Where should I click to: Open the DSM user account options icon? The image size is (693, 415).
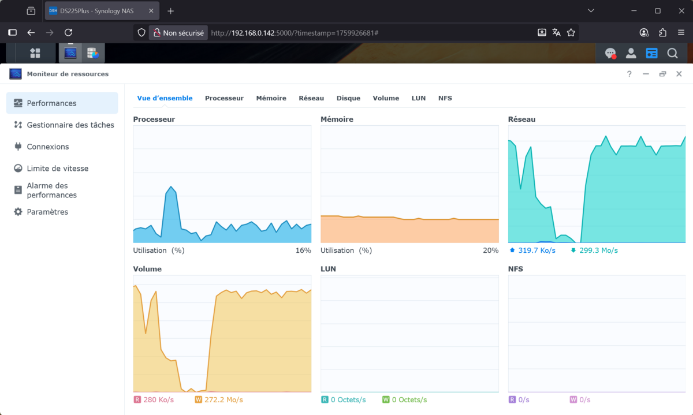(x=631, y=53)
